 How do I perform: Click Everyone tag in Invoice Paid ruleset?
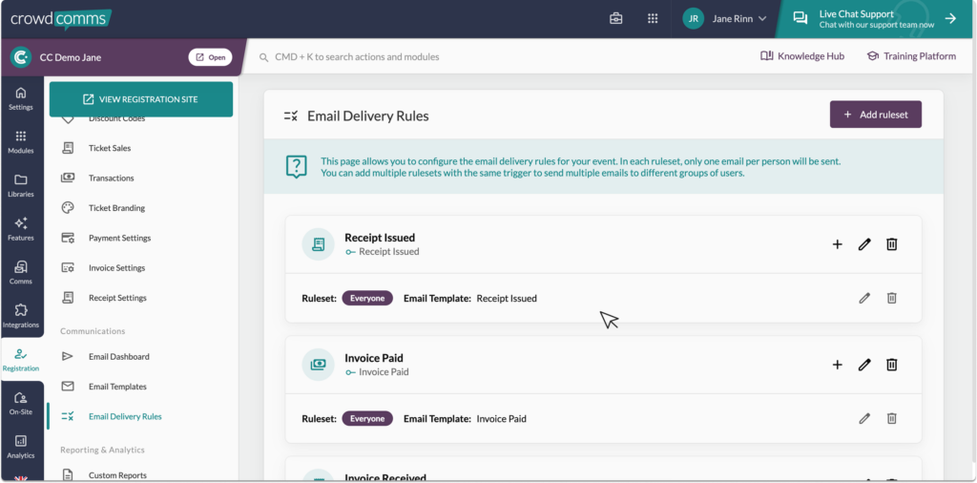click(367, 418)
